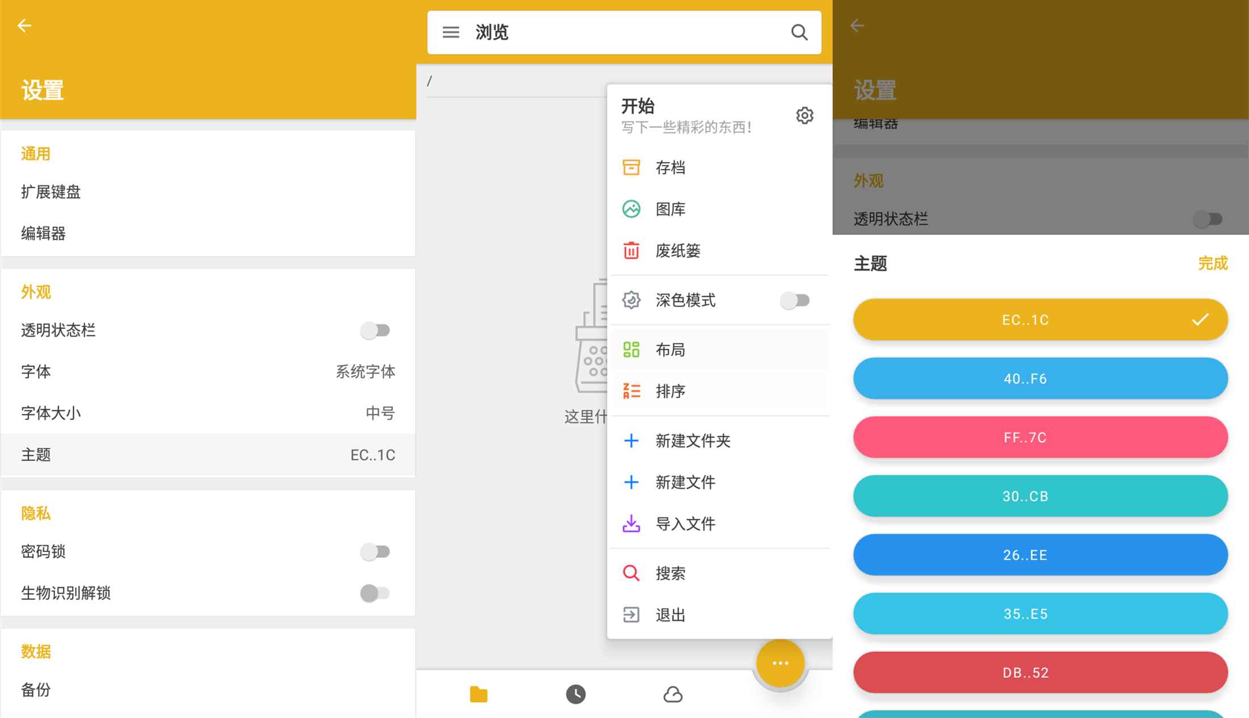This screenshot has width=1249, height=718.
Task: Open the 主题 theme picker row
Action: click(x=208, y=455)
